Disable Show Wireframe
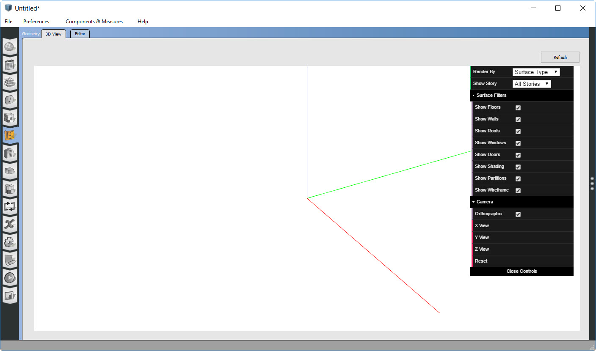This screenshot has height=351, width=596. 518,190
